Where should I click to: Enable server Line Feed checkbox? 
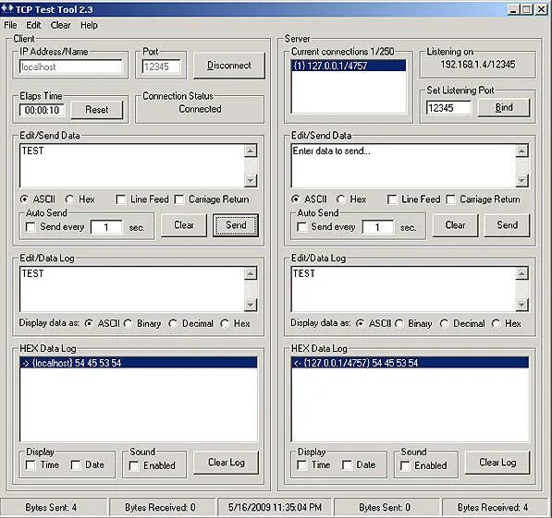point(392,199)
